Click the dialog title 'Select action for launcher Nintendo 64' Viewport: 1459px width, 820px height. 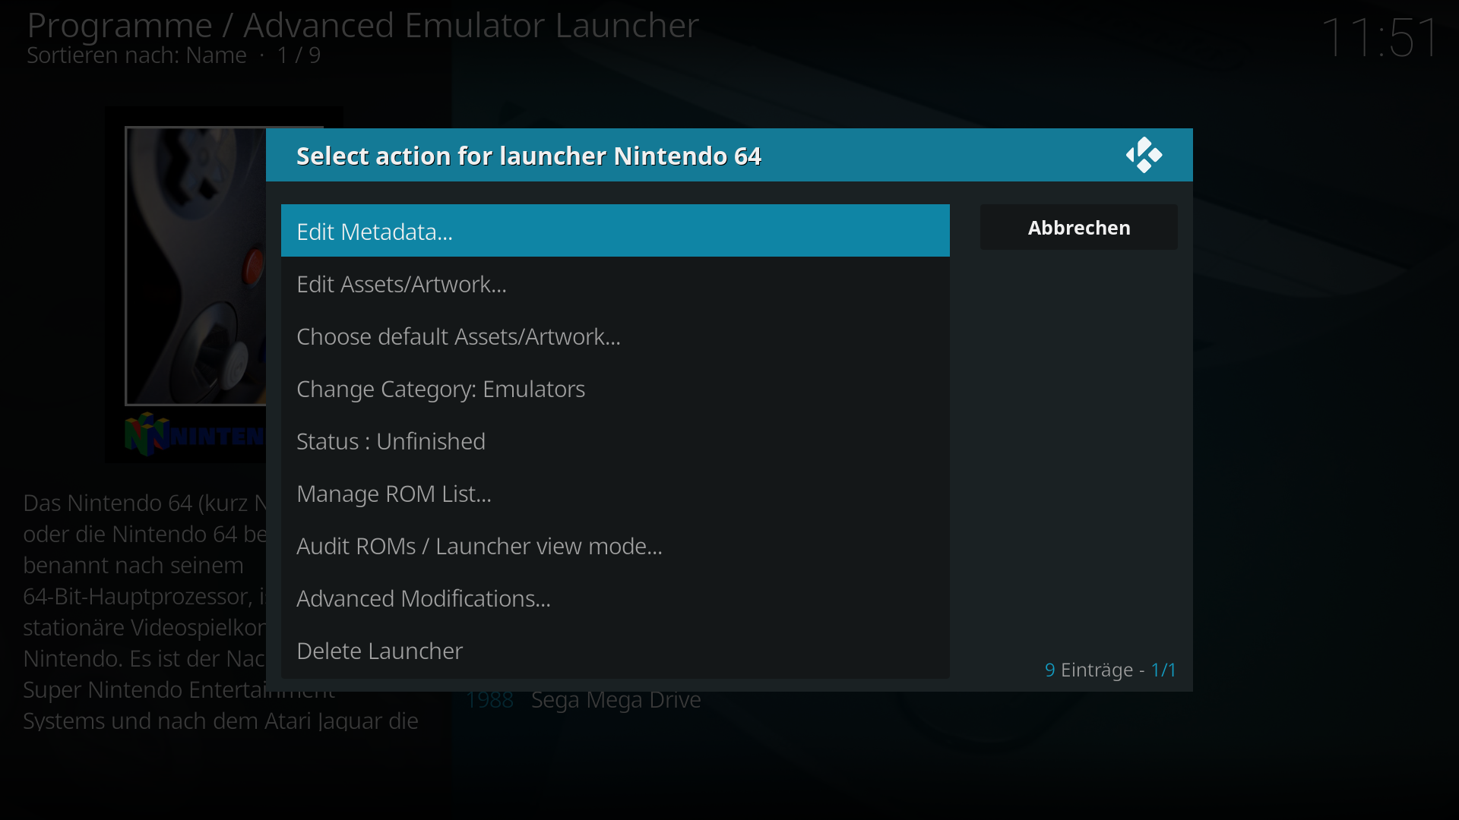(x=528, y=156)
